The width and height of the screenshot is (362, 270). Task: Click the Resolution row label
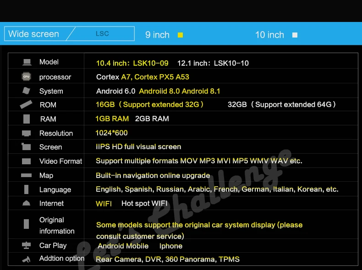coord(56,133)
